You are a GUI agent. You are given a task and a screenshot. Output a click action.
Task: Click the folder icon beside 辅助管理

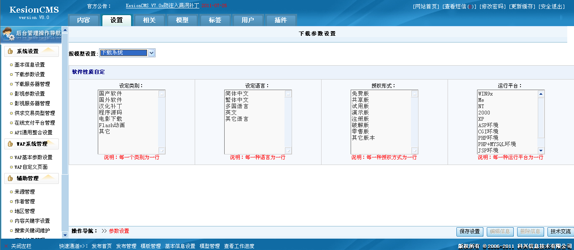tap(9, 178)
